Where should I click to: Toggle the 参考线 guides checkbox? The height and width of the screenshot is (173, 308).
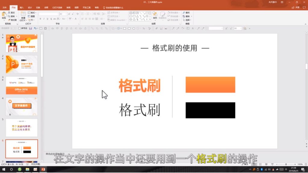tap(20, 28)
